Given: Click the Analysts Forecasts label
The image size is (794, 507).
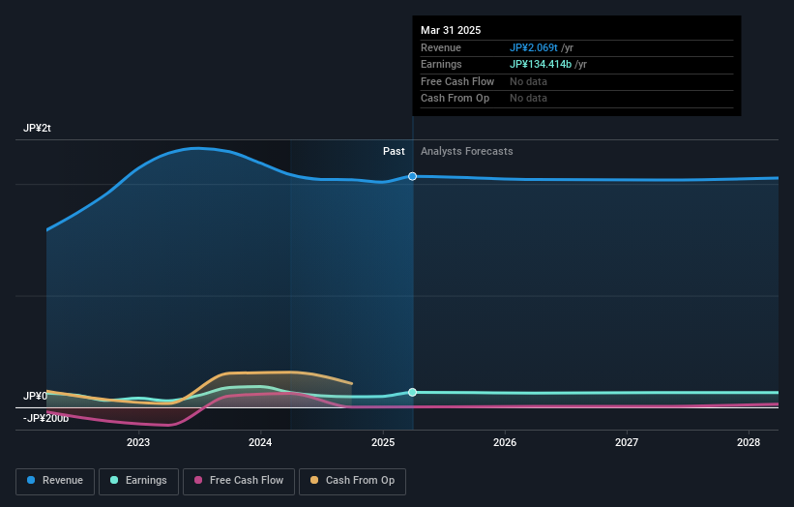Looking at the screenshot, I should [x=467, y=152].
